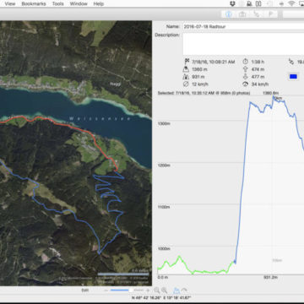Click the Weissensee lake label on map
The height and width of the screenshot is (304, 304).
click(x=100, y=119)
